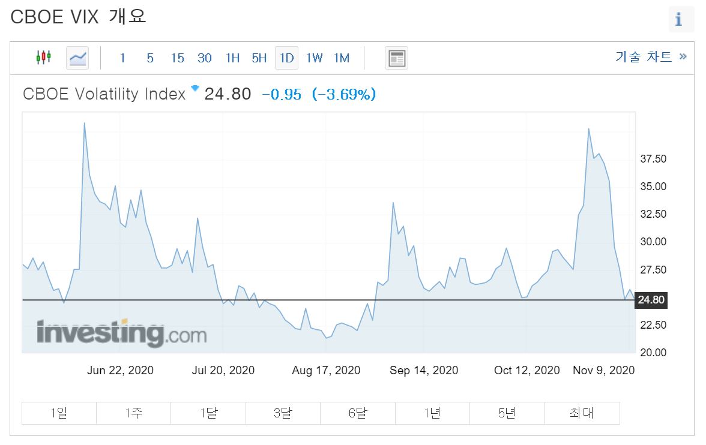The height and width of the screenshot is (445, 706).
Task: Click the 22.50 y-axis value
Action: pyautogui.click(x=653, y=325)
